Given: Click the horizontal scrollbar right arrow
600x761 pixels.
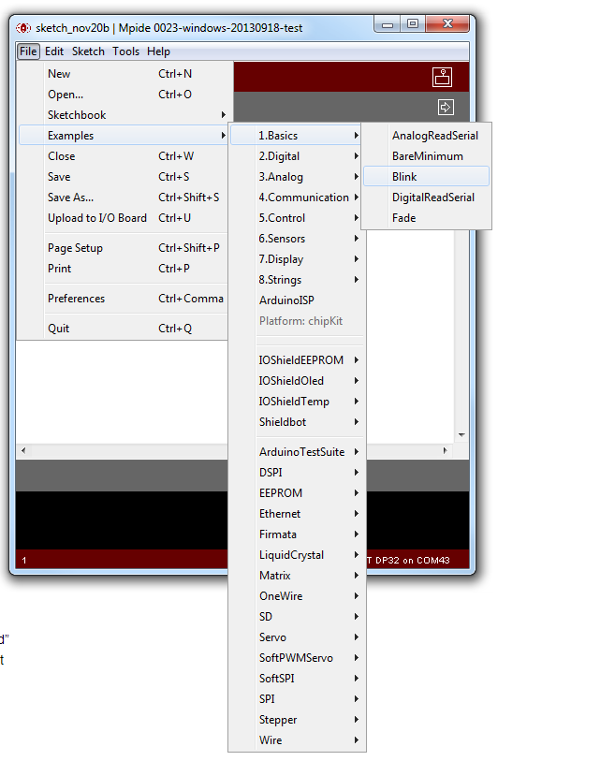Looking at the screenshot, I should [445, 451].
